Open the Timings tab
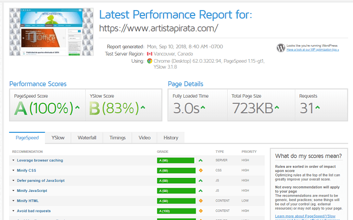 pos(117,138)
